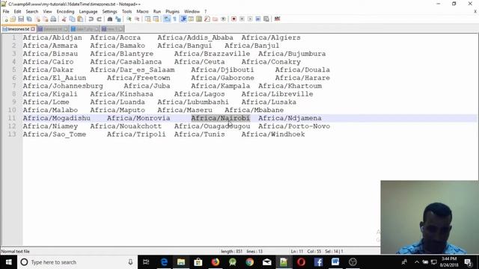The width and height of the screenshot is (479, 269).
Task: Click the Paste toolbar icon
Action: coord(80,19)
